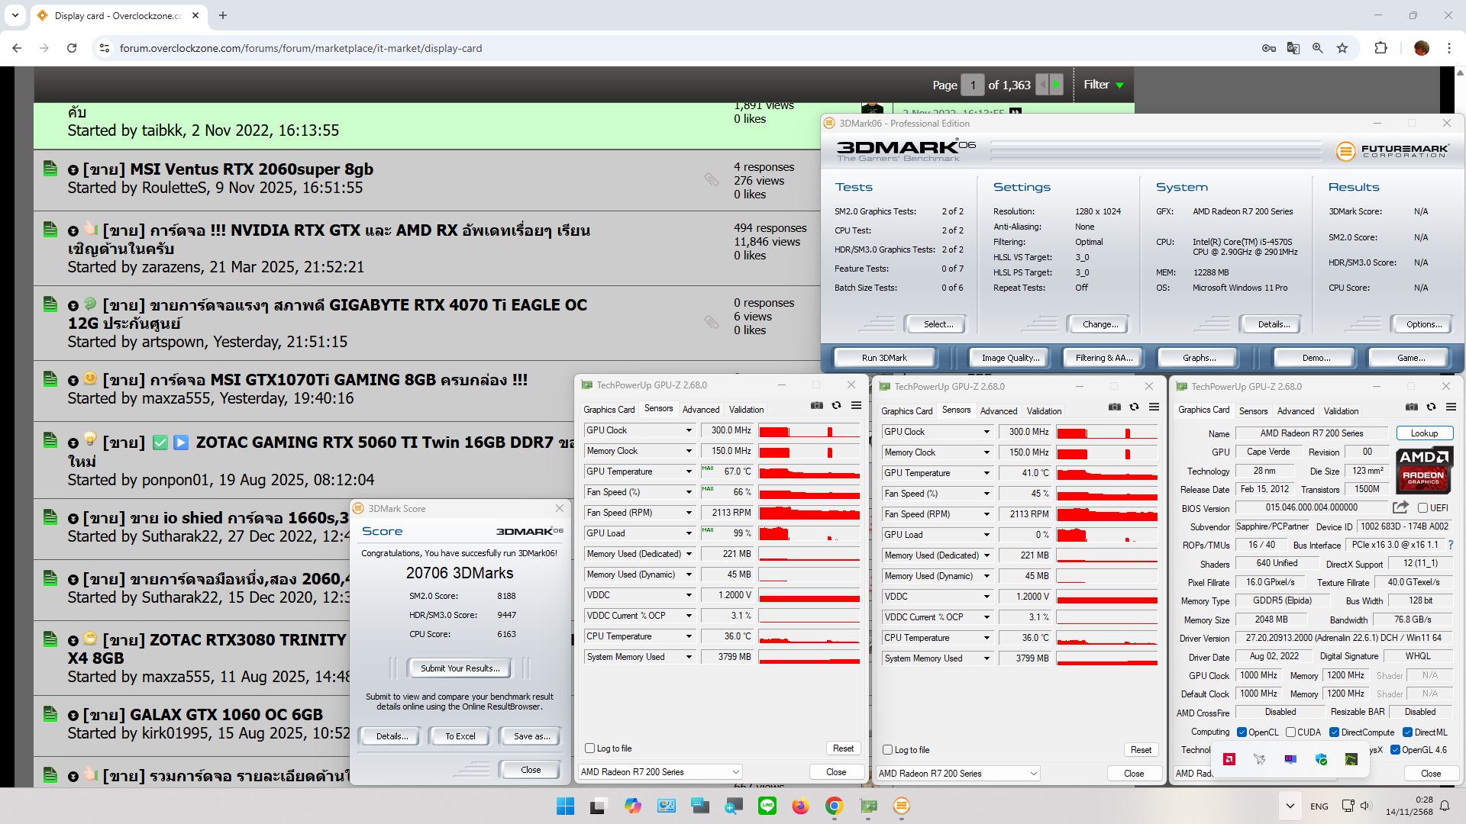Open the Validation tab in the Graphics Card GPU-Z window
The width and height of the screenshot is (1466, 824).
point(1341,410)
